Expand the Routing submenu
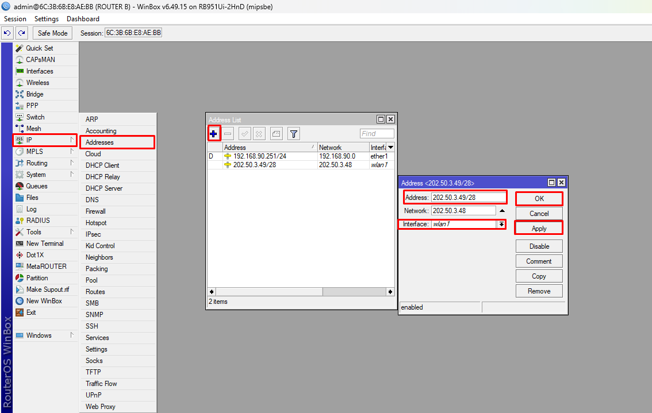The width and height of the screenshot is (652, 413). [x=46, y=163]
